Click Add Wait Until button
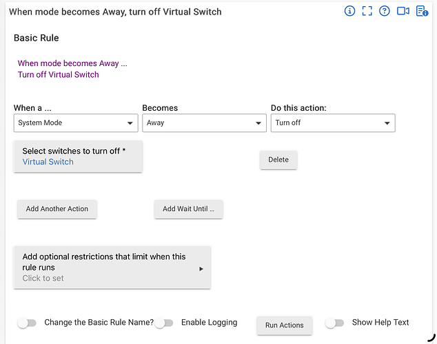This screenshot has width=437, height=344. click(188, 209)
